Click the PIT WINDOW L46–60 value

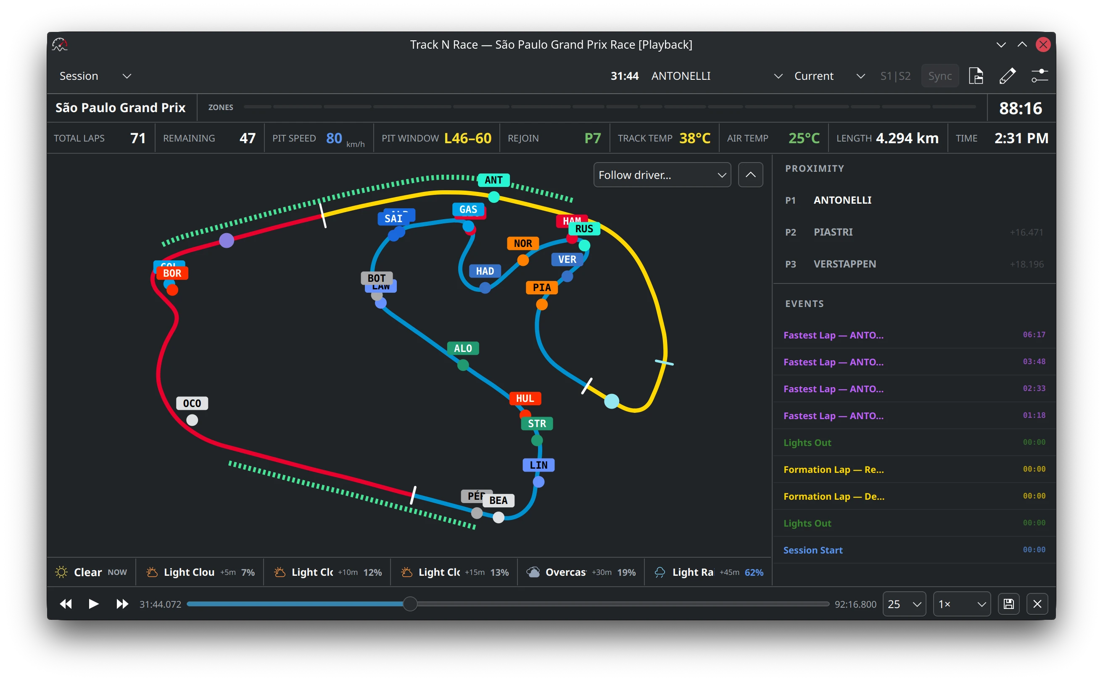click(468, 138)
